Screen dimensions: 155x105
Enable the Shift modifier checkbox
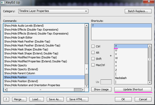[93, 59]
